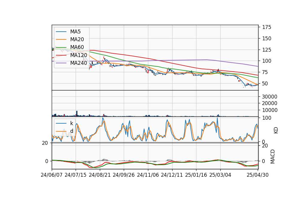
Task: Click the purple MA240 legend line sample
Action: click(61, 63)
